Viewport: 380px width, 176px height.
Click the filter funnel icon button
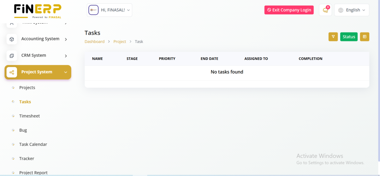(x=333, y=37)
